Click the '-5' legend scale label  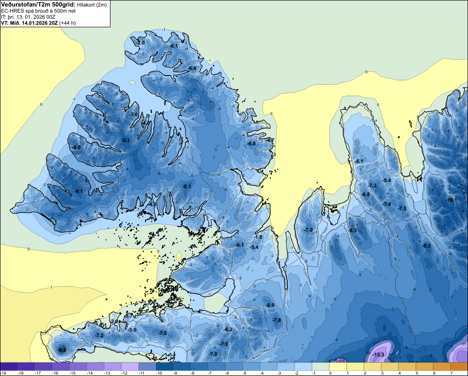click(244, 373)
